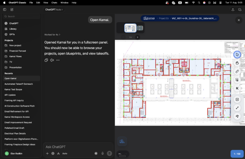Select the marquee selection tool
Image resolution: width=245 pixels, height=159 pixels.
click(237, 80)
